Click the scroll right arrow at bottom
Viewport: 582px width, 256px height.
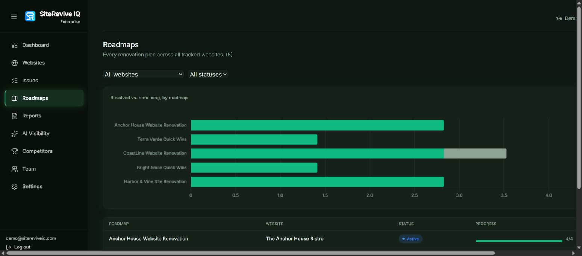[x=573, y=253]
